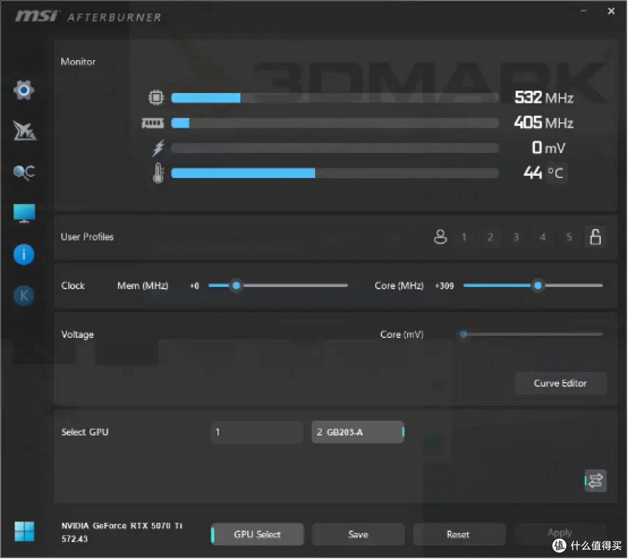The width and height of the screenshot is (628, 559).
Task: Click the +309 core offset value
Action: click(445, 286)
